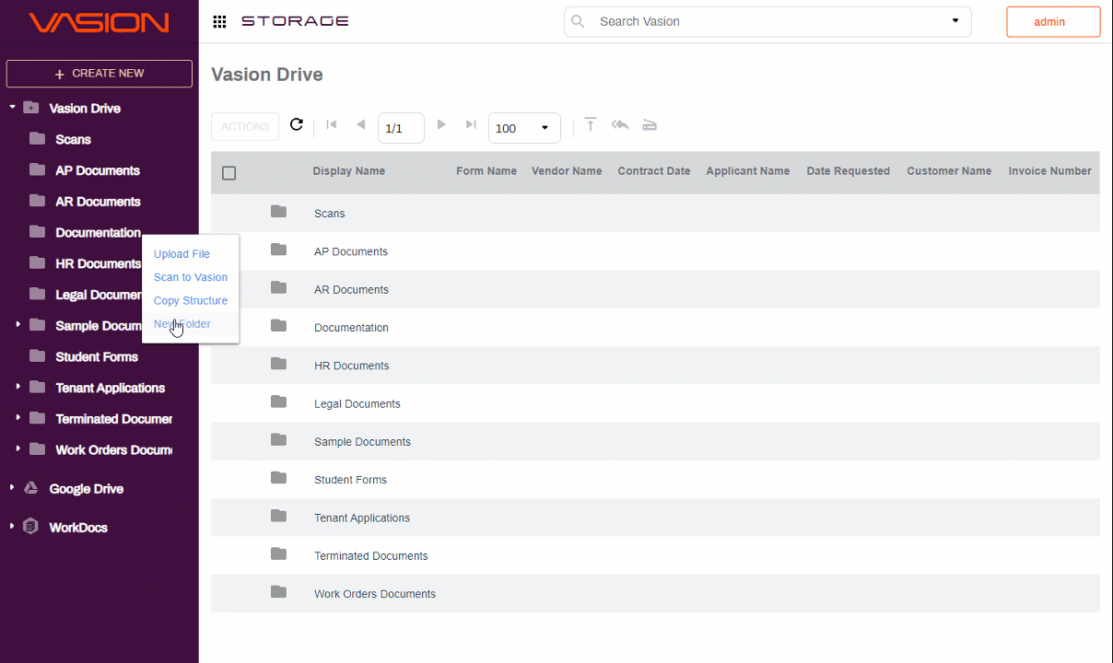Go to the first page of results
The height and width of the screenshot is (663, 1113).
point(332,124)
